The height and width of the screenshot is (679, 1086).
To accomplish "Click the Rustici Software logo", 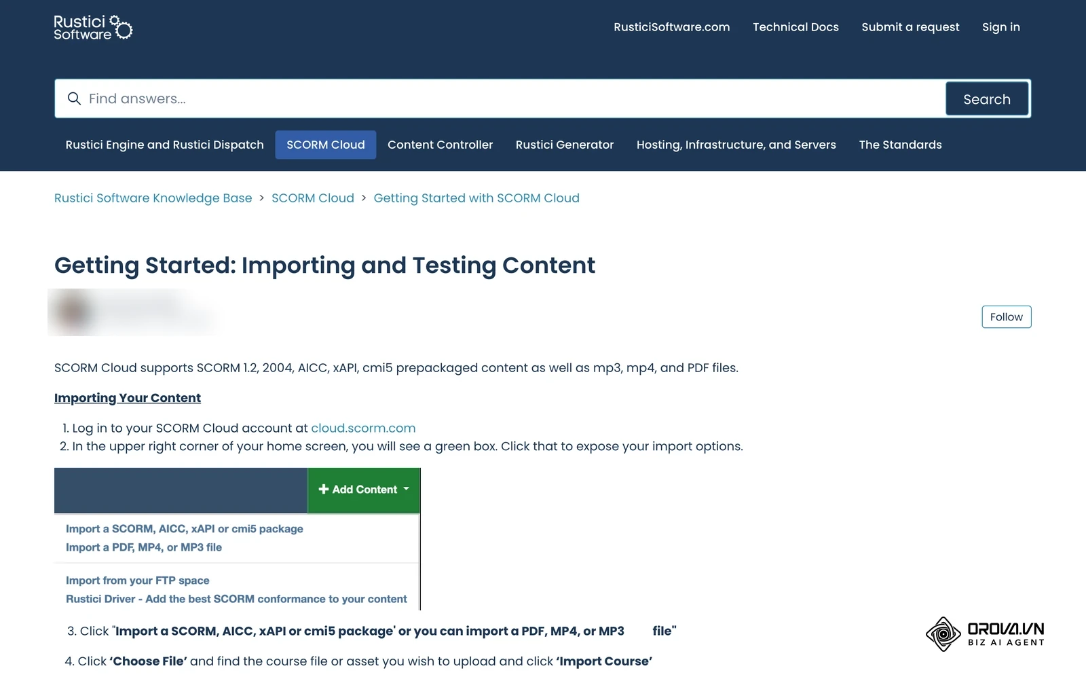I will point(93,27).
